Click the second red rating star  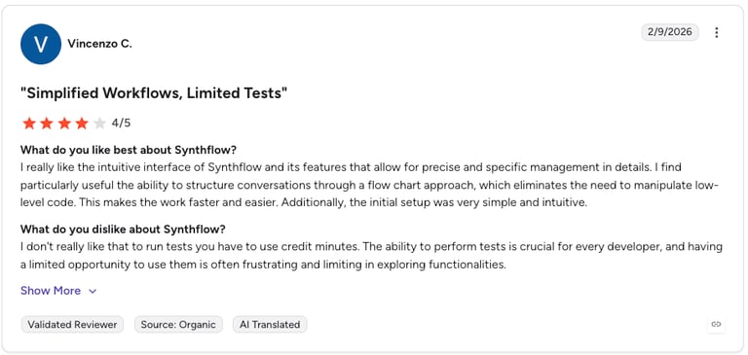47,124
